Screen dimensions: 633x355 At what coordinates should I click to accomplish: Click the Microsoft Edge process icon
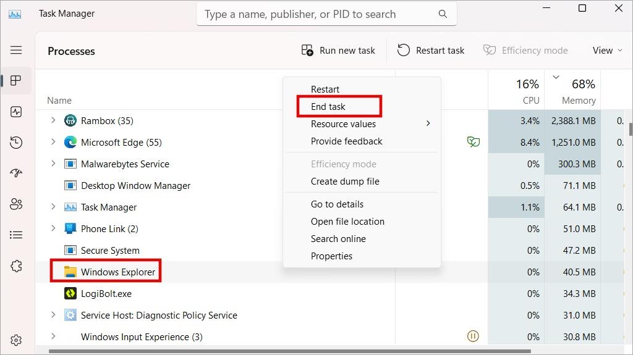pyautogui.click(x=70, y=142)
